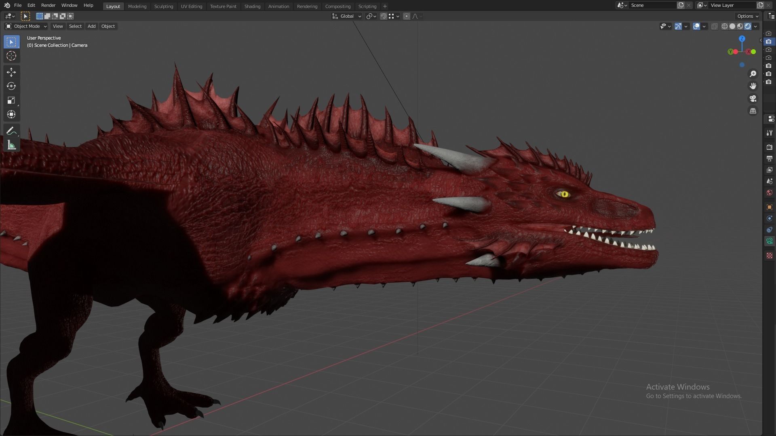Image resolution: width=776 pixels, height=436 pixels.
Task: Open the viewport Add menu
Action: (x=92, y=26)
